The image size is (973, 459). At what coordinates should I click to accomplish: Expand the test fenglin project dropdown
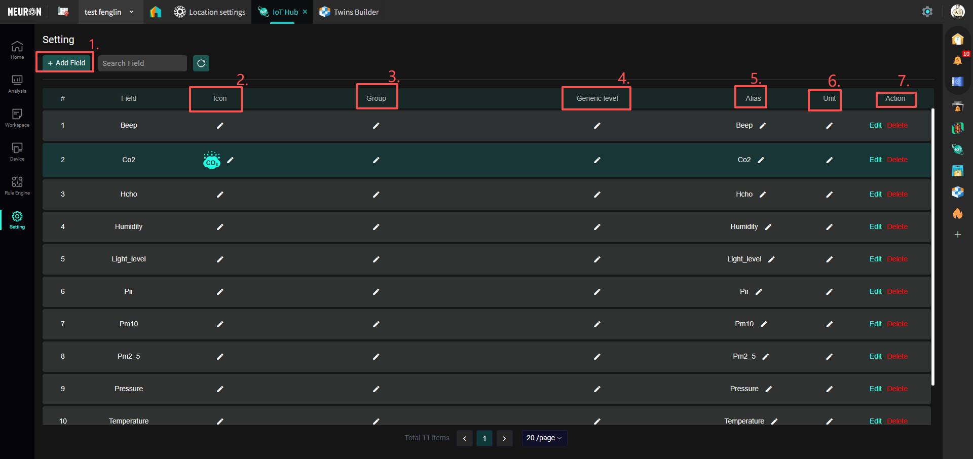click(x=131, y=12)
